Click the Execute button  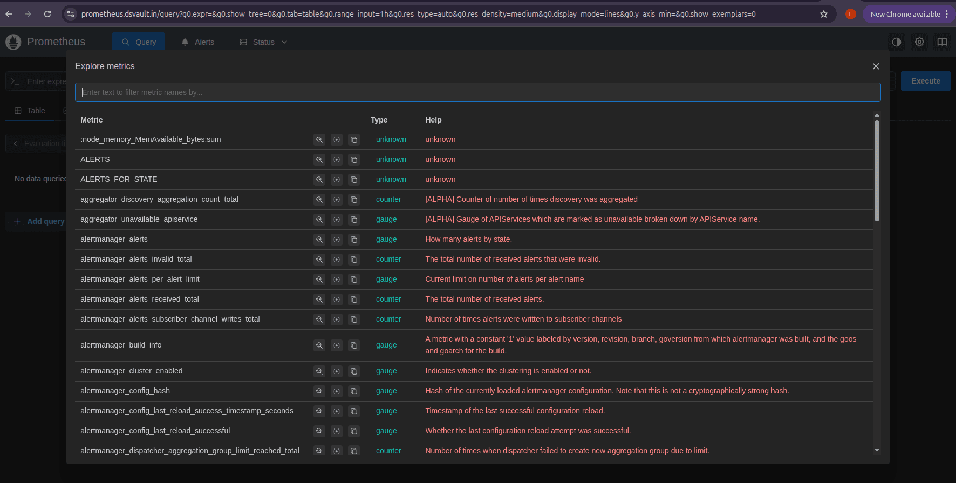tap(925, 81)
